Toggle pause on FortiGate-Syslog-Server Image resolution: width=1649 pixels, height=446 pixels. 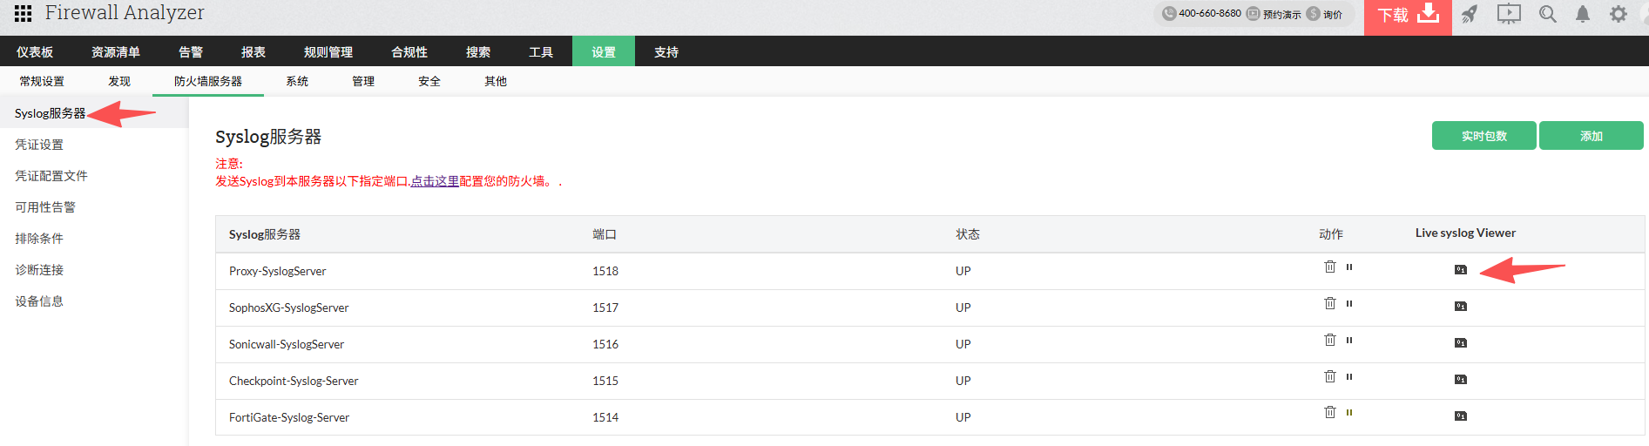(x=1349, y=413)
